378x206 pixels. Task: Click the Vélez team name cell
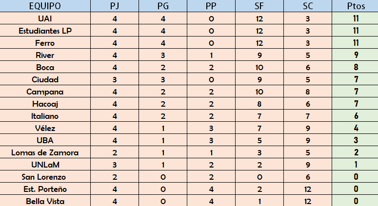tap(45, 128)
